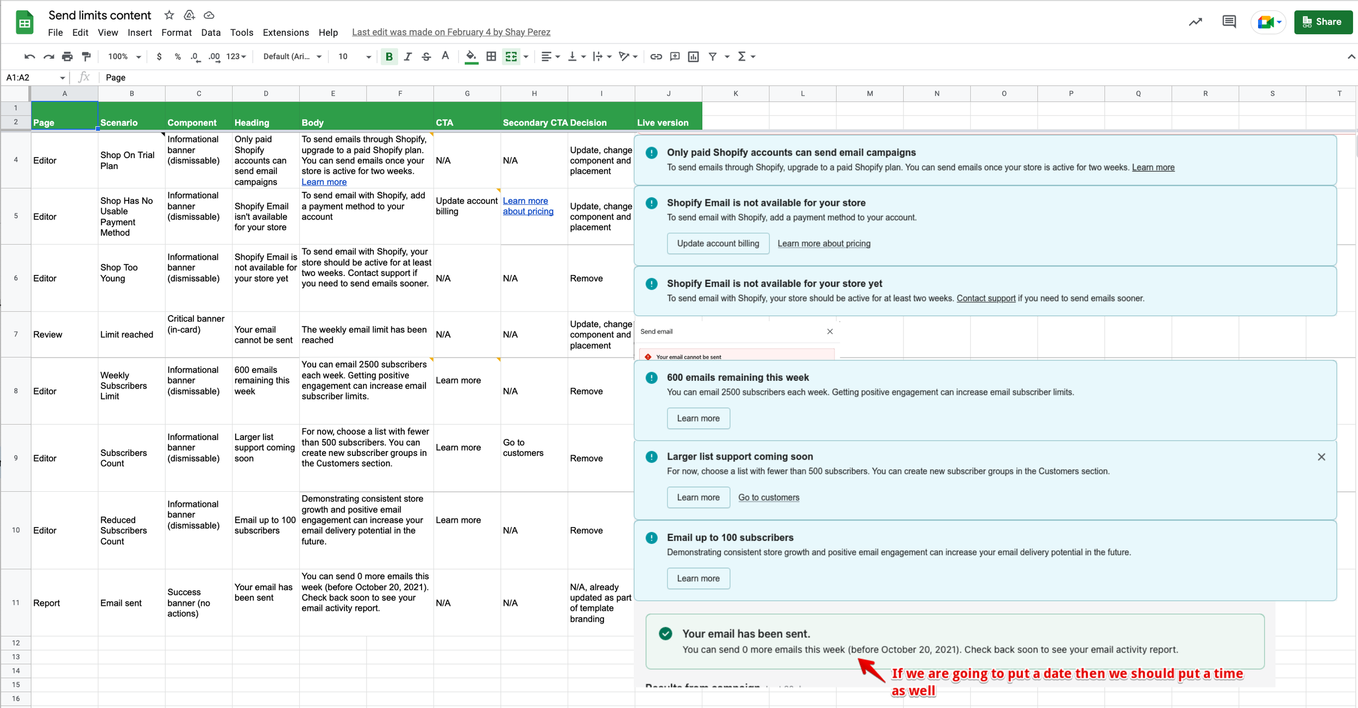This screenshot has width=1358, height=708.
Task: Open the Edit menu
Action: (x=80, y=33)
